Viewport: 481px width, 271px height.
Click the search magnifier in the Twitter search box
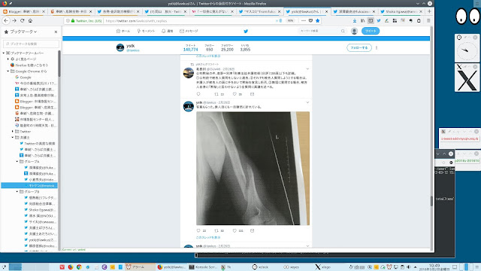(x=343, y=31)
